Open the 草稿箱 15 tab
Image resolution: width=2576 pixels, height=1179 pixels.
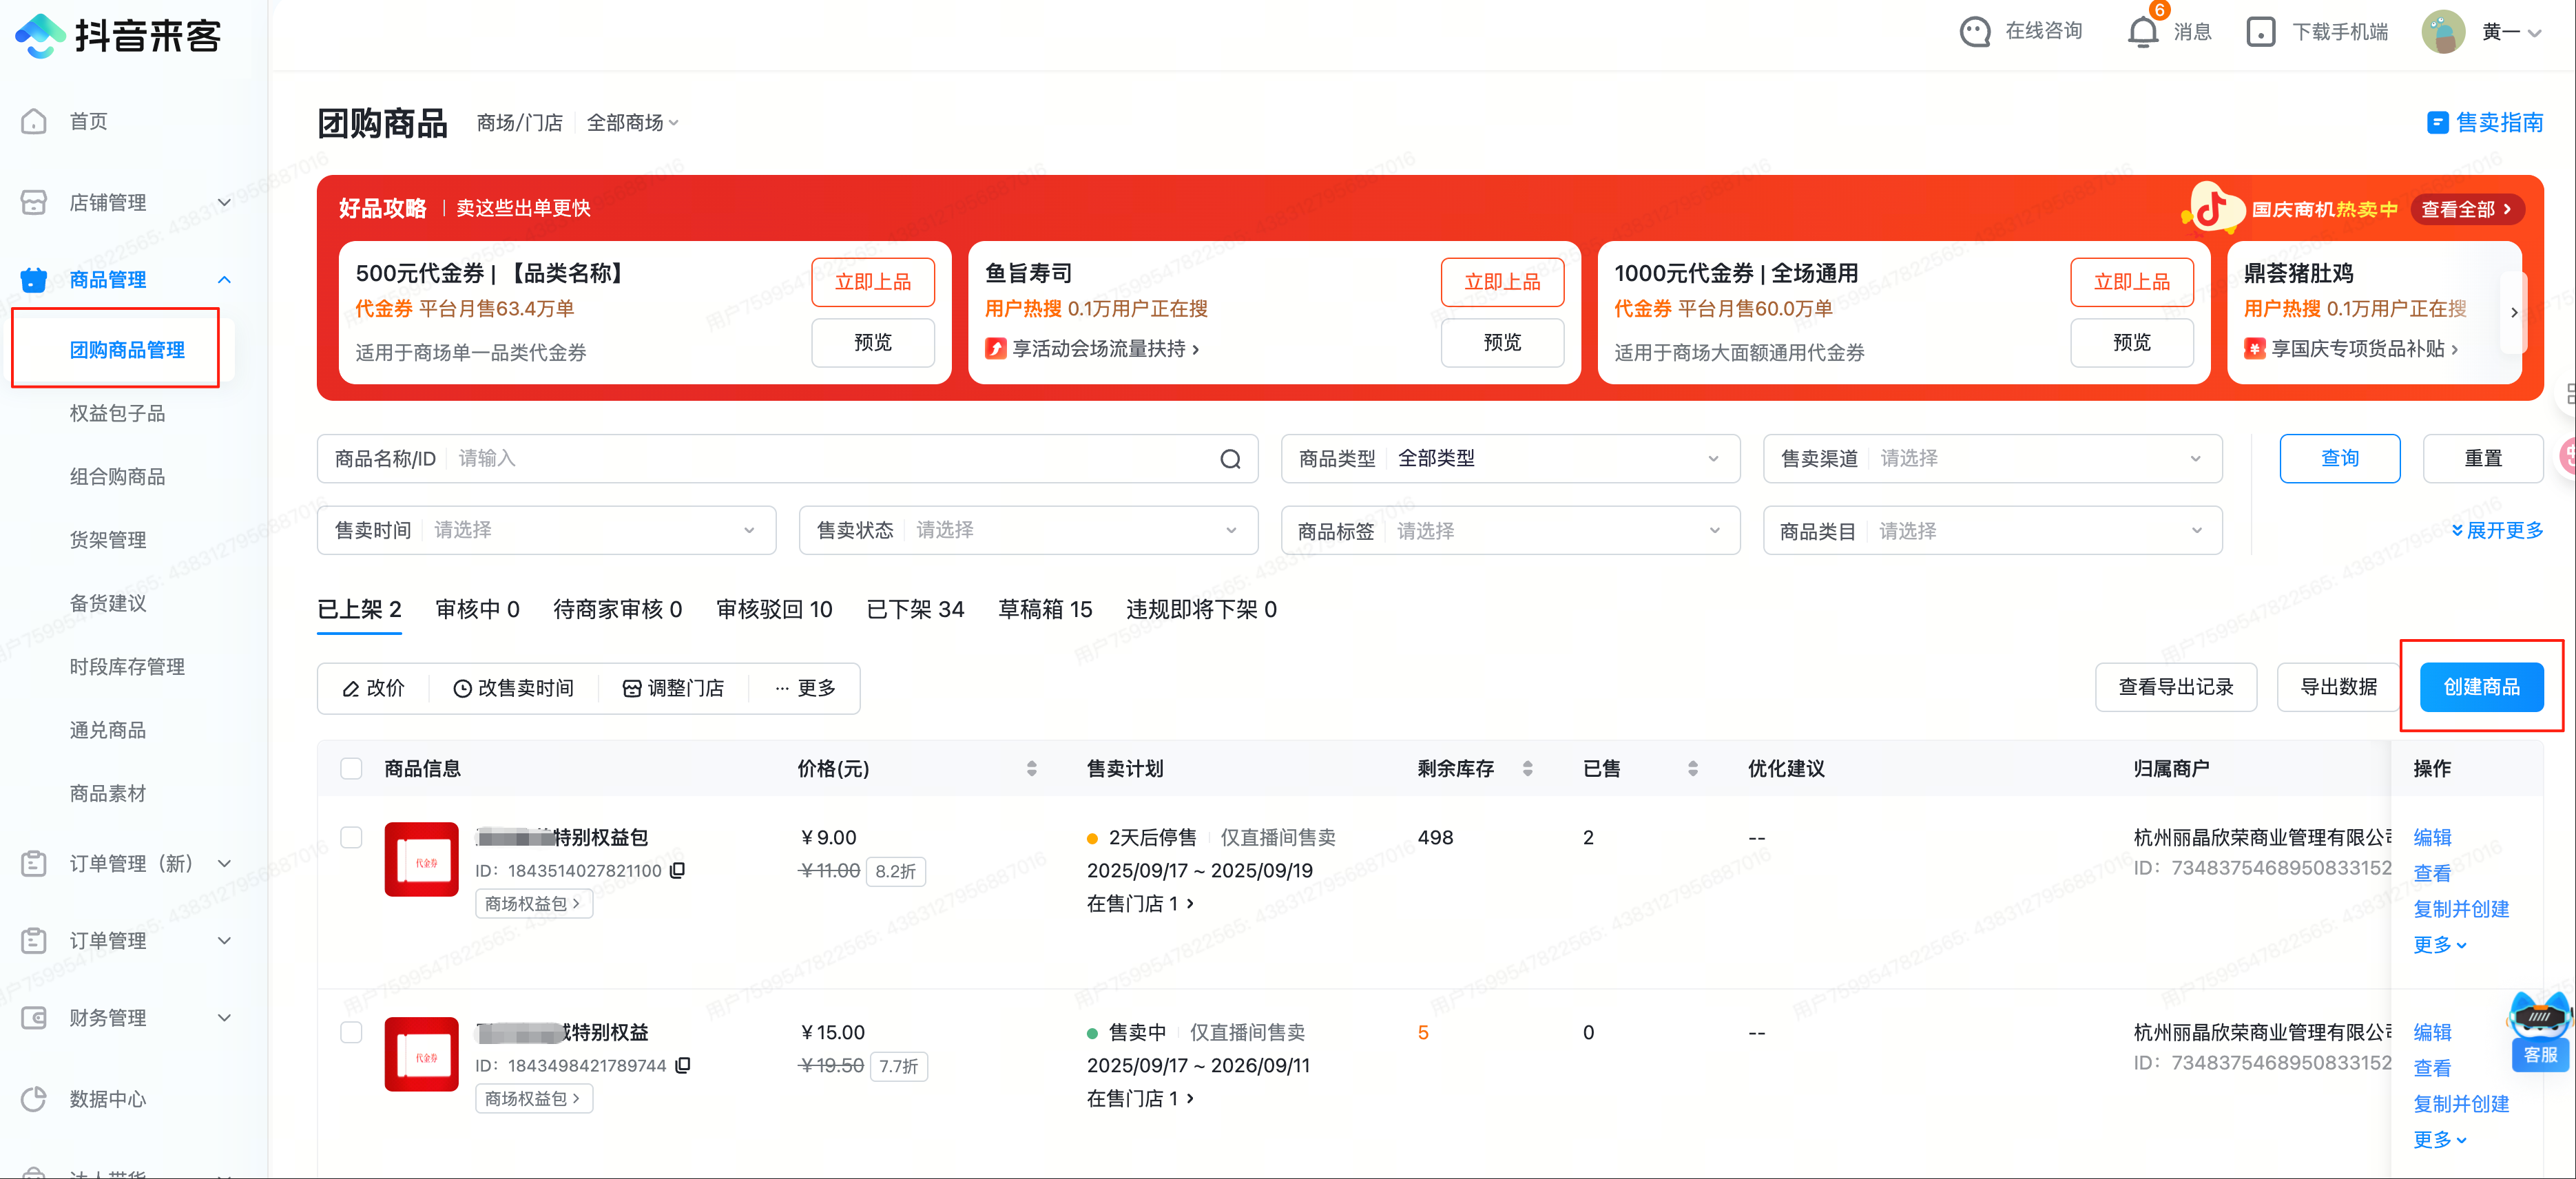(x=1044, y=609)
